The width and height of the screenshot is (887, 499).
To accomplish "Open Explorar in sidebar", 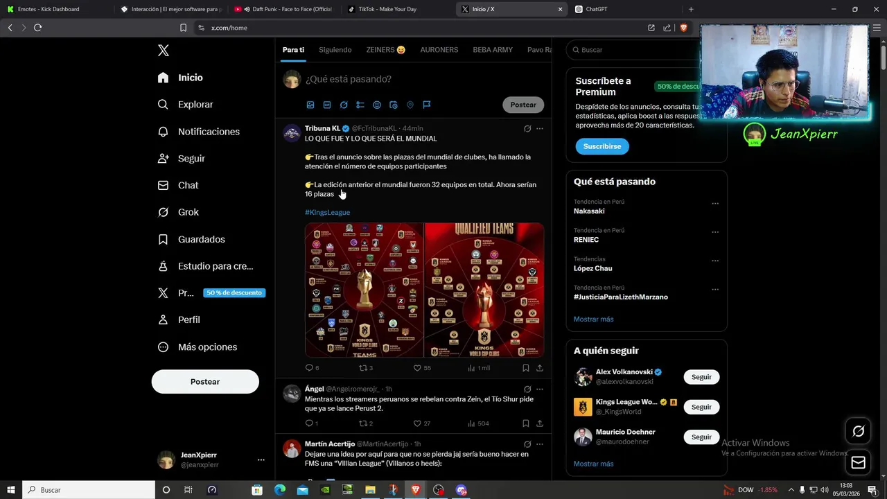I will pyautogui.click(x=185, y=105).
